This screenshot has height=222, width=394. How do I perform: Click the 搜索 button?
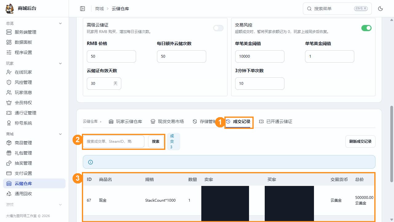coord(156,142)
